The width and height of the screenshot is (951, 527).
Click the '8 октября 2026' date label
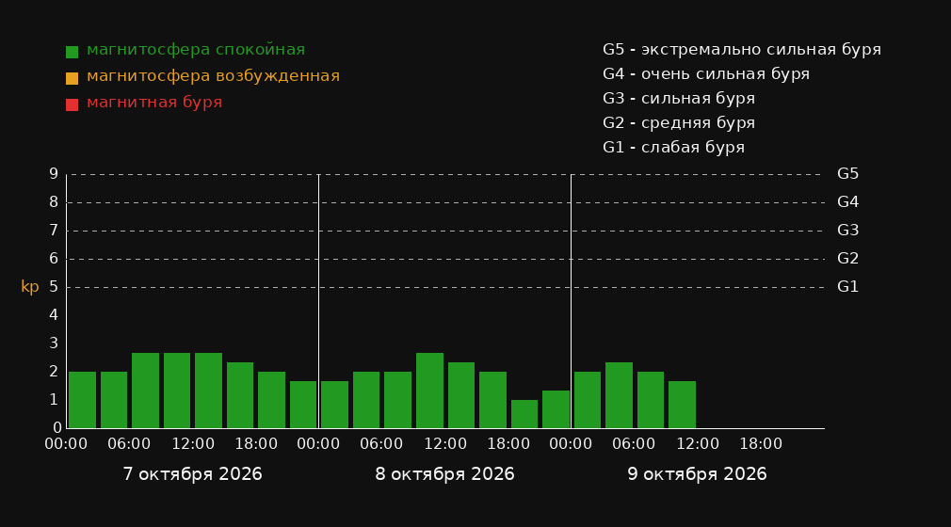point(444,474)
